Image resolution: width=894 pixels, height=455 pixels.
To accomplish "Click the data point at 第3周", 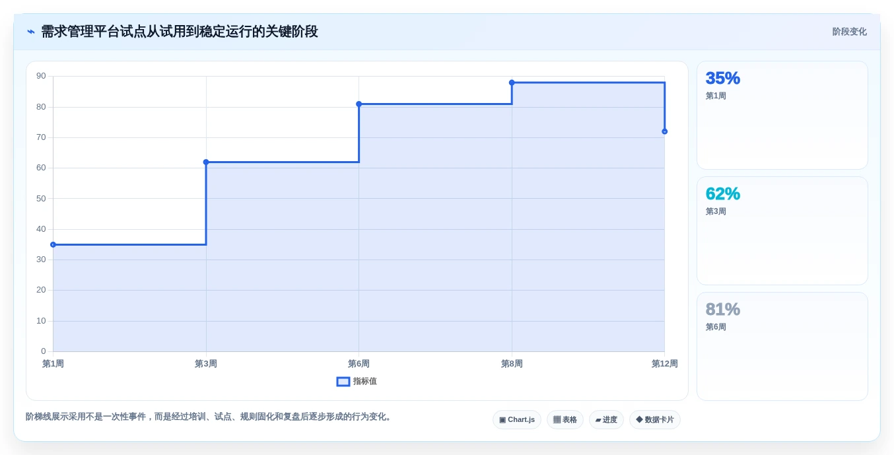I will pyautogui.click(x=206, y=162).
